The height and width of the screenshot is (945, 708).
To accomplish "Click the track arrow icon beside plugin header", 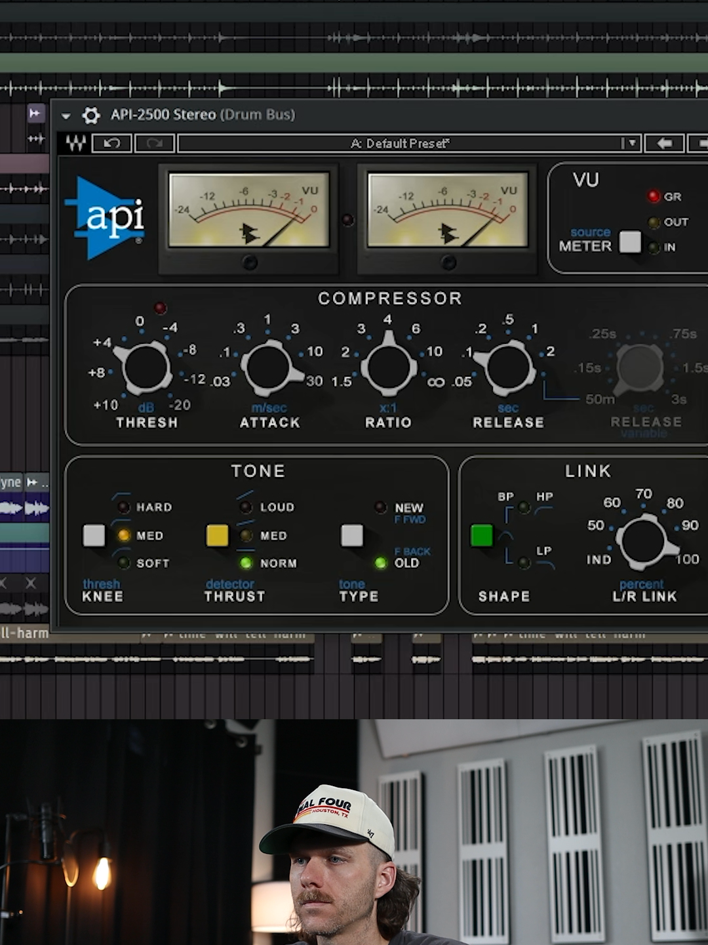I will tap(35, 114).
